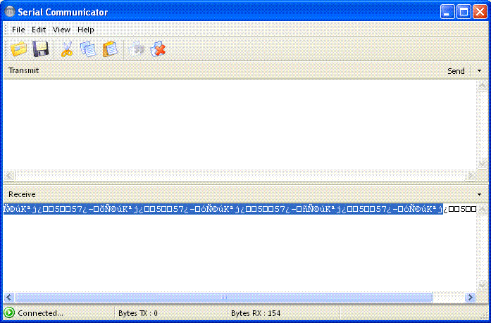
Task: Click the Receive pane horizontal scrollbar thumb
Action: (x=224, y=298)
